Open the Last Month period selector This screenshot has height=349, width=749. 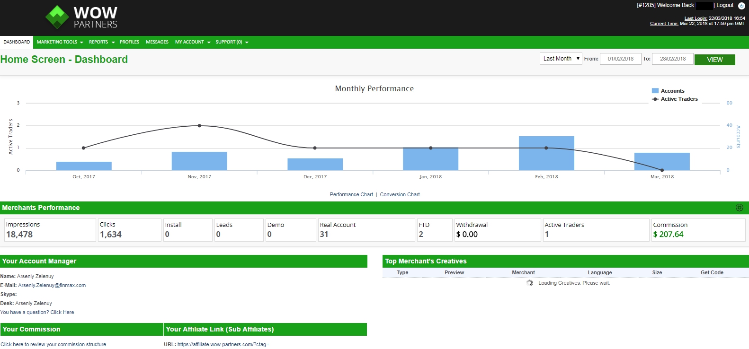click(561, 59)
